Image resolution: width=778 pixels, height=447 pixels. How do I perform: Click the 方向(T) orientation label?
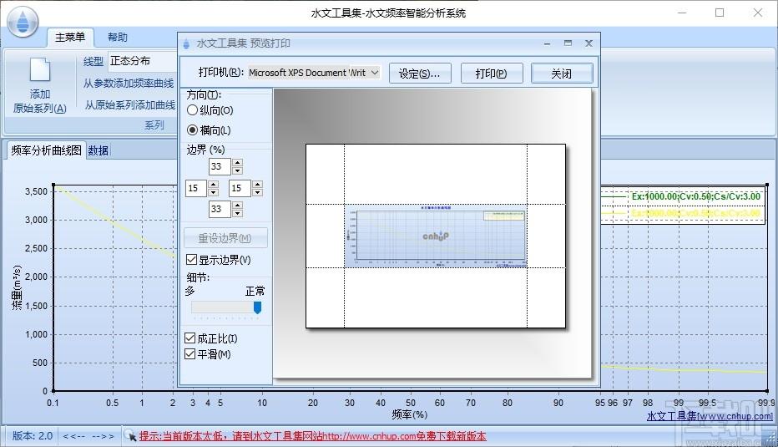coord(204,94)
